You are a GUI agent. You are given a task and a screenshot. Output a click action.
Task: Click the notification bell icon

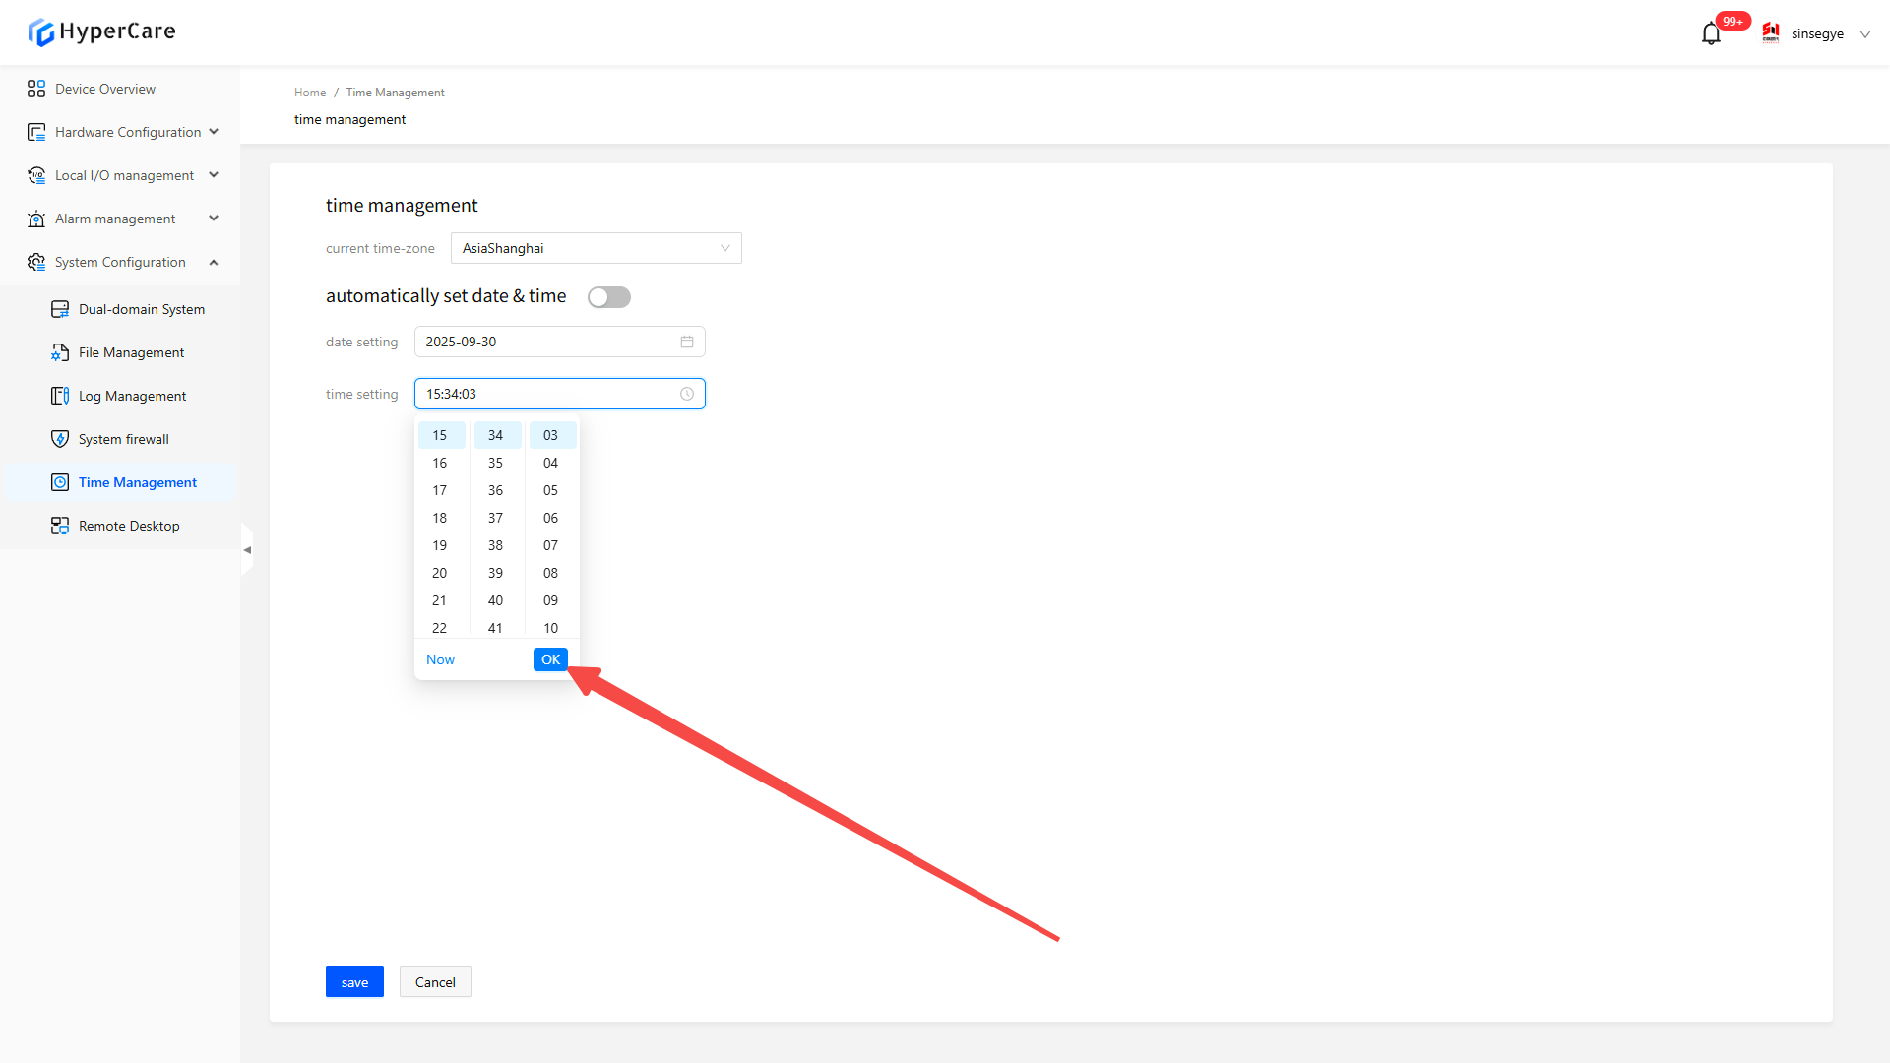click(1711, 34)
